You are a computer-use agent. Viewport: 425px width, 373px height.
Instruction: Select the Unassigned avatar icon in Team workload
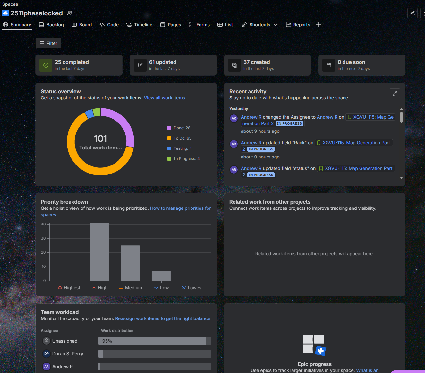click(47, 341)
